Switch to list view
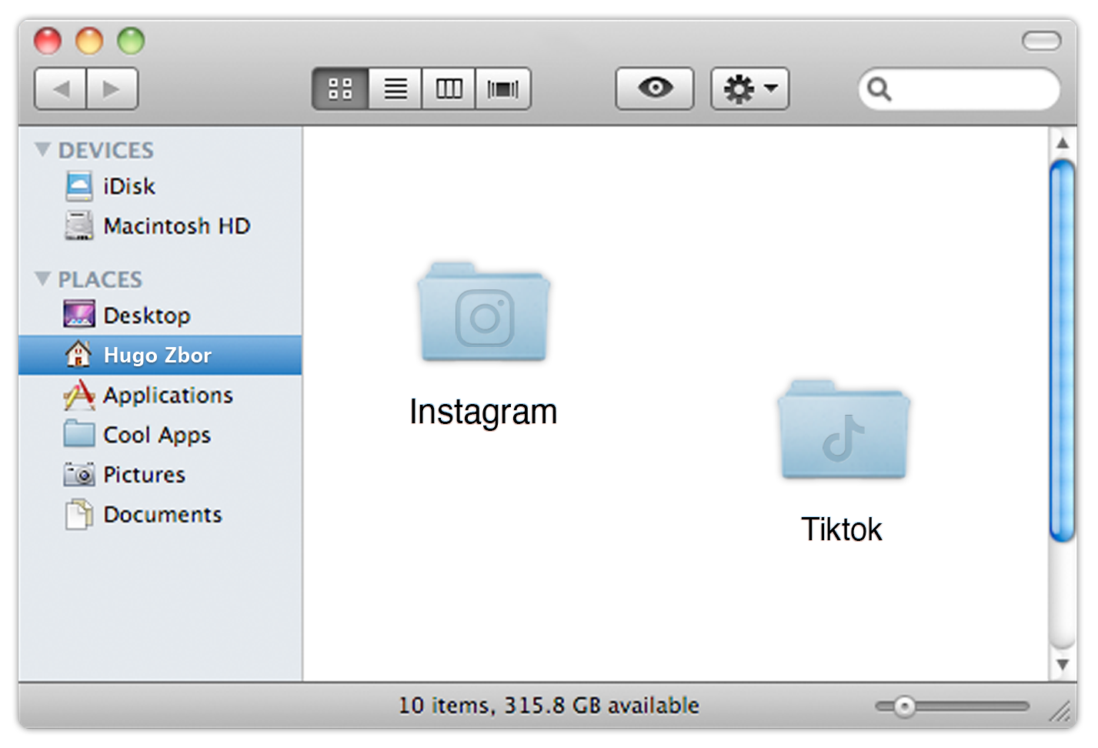The height and width of the screenshot is (748, 1098). 395,89
